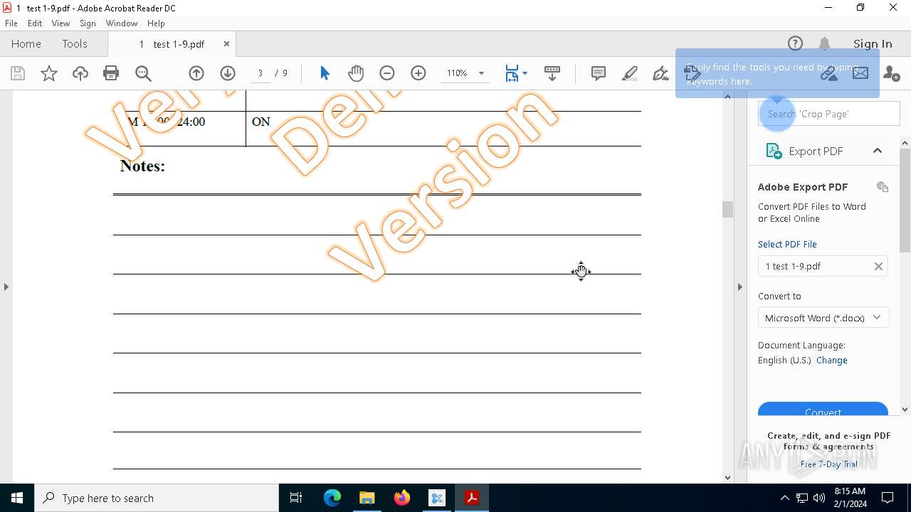The height and width of the screenshot is (512, 911).
Task: Open Firefox from the taskbar
Action: (x=402, y=498)
